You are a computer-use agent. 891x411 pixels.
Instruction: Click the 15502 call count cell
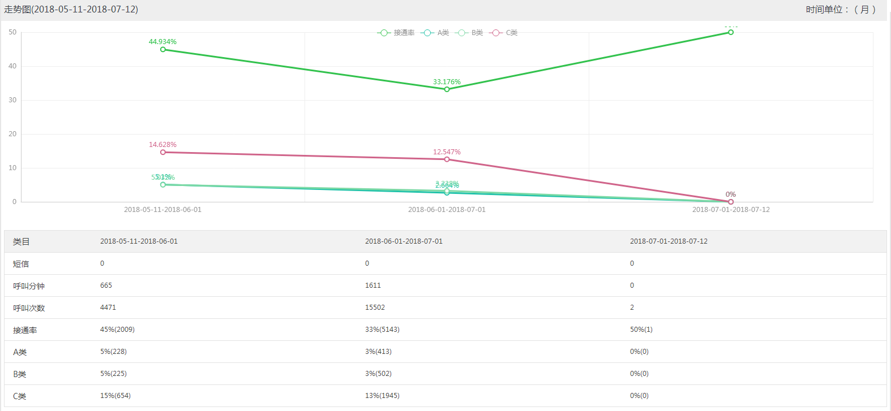pyautogui.click(x=375, y=308)
